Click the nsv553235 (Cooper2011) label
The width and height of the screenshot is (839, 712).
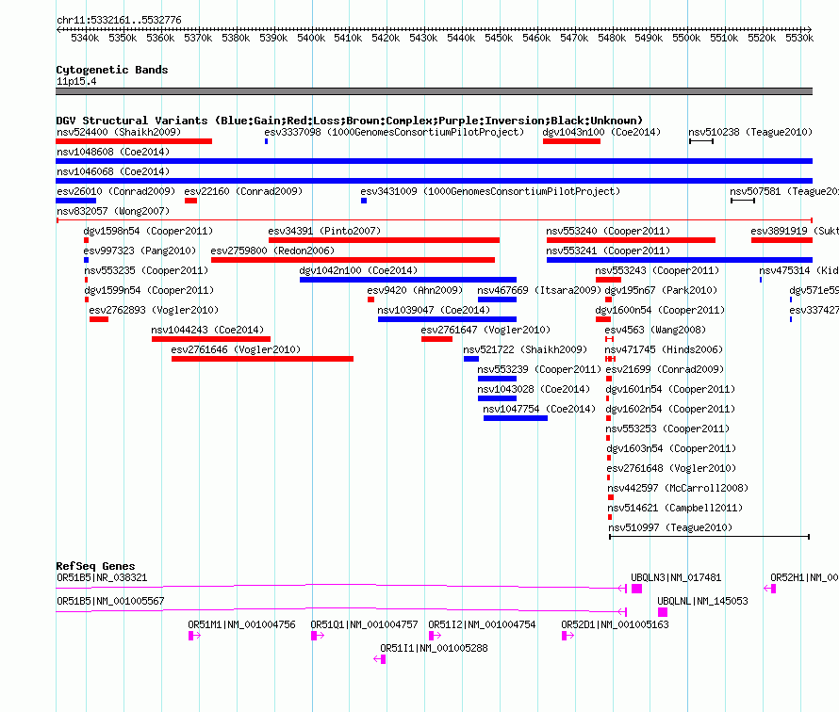point(146,270)
